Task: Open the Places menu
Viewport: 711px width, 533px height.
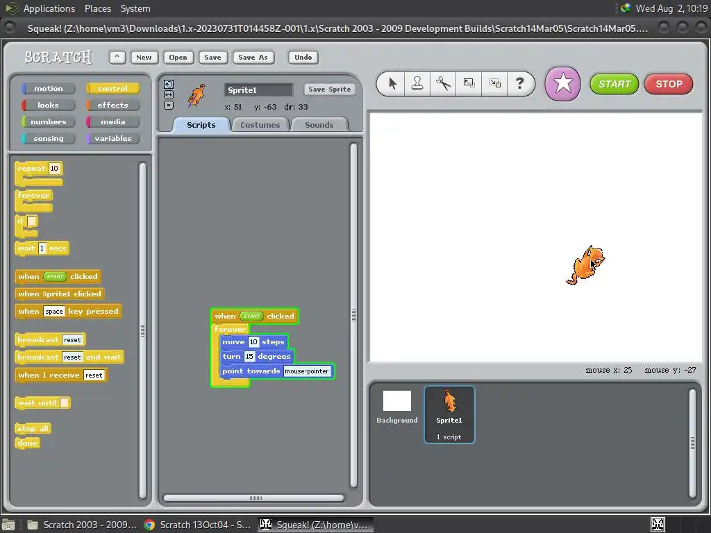Action: (x=97, y=8)
